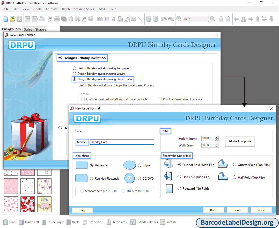Open the Templates bottom tab
Image resolution: width=279 pixels, height=228 pixels.
(117, 222)
